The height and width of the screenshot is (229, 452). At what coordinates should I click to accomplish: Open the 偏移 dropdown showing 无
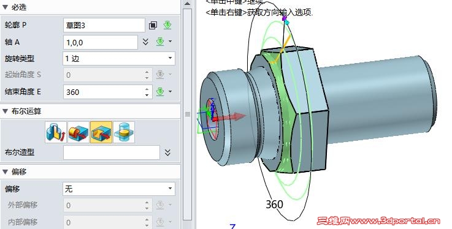coord(119,189)
